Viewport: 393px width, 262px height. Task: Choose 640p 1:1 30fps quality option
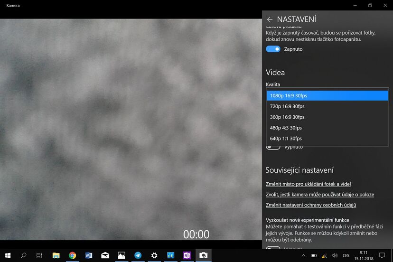[327, 139]
